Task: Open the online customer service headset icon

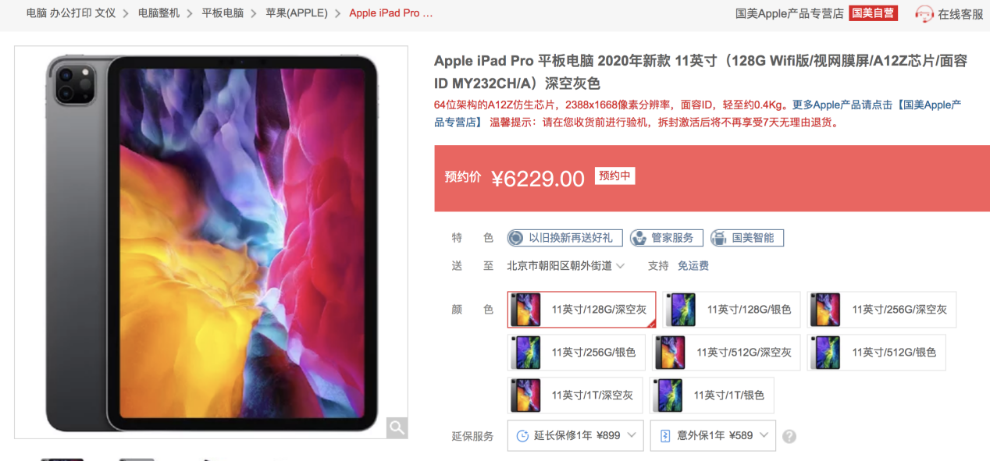Action: tap(924, 14)
